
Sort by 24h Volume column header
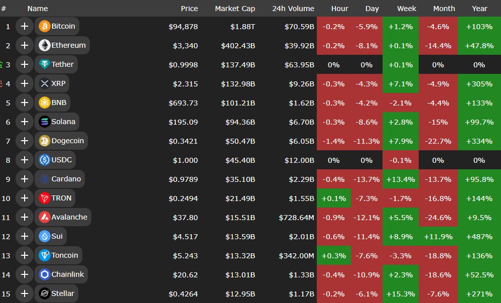pos(293,9)
